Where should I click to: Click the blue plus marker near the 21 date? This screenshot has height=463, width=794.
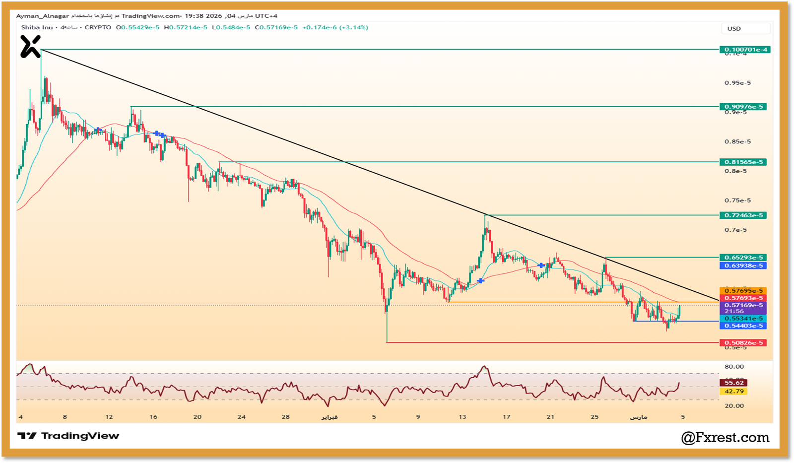pyautogui.click(x=541, y=265)
